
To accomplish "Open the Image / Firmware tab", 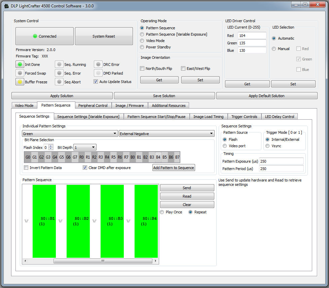I will 130,106.
